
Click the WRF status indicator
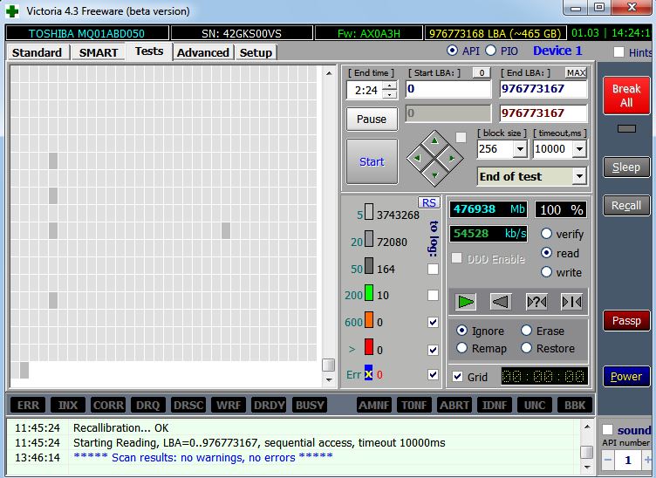[x=229, y=405]
